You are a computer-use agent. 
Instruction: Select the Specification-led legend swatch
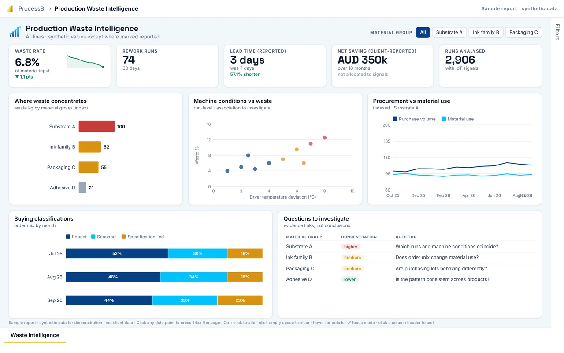click(x=123, y=237)
